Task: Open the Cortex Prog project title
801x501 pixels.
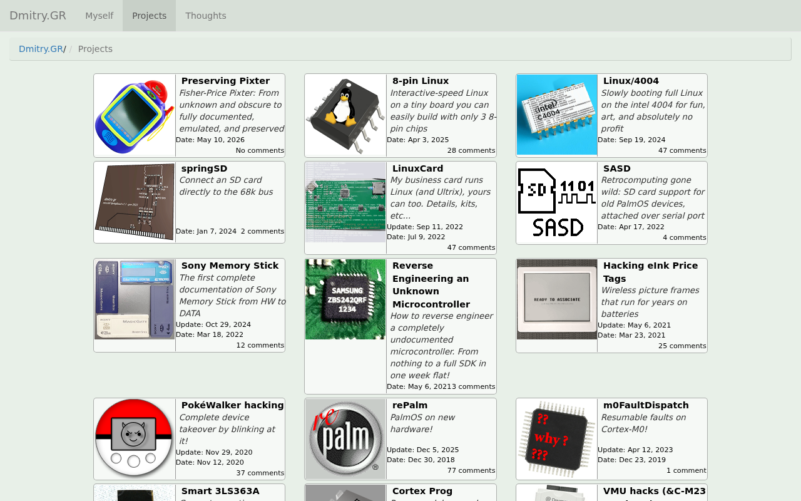Action: coord(422,491)
